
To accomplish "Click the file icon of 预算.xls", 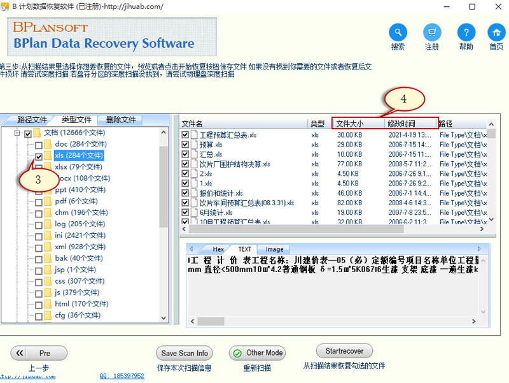I will tap(195, 145).
